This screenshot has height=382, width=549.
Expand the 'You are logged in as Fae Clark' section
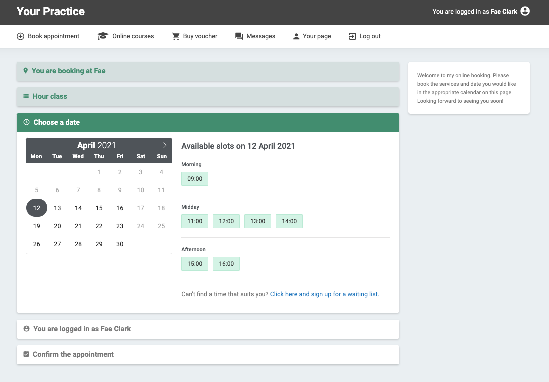(82, 329)
